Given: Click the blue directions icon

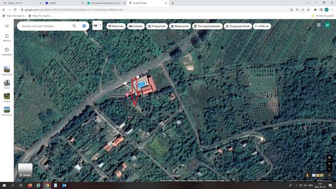Looking at the screenshot, I should point(84,26).
